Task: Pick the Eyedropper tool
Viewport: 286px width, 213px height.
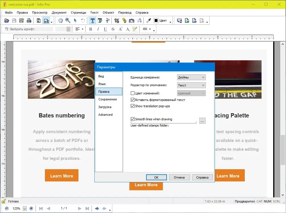Action: tap(149, 21)
